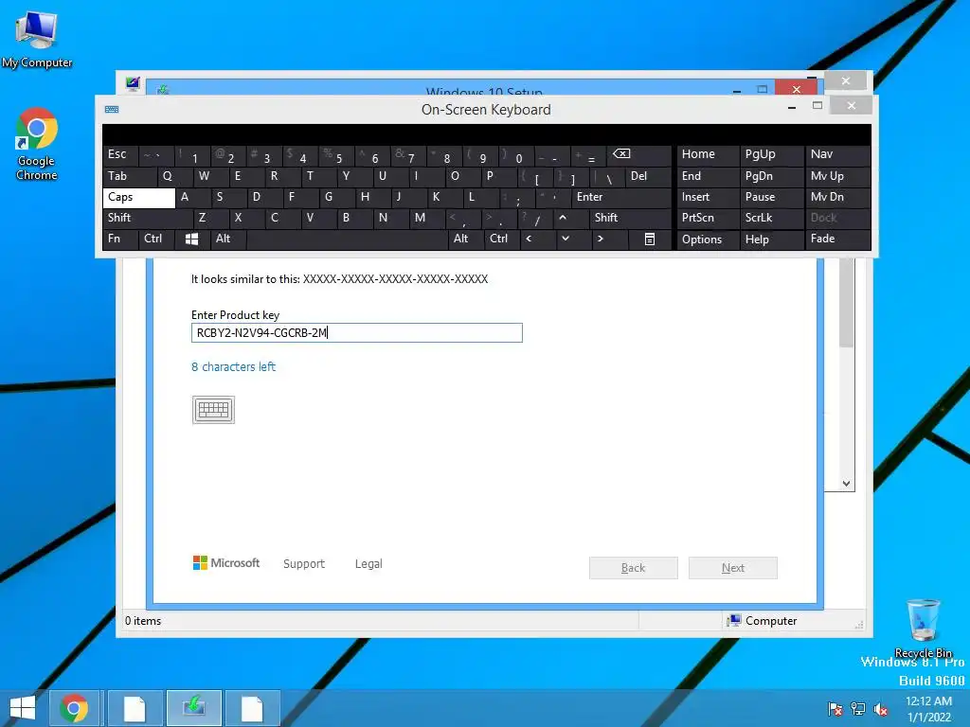
Task: Click the space bar on the keyboard
Action: click(x=347, y=239)
